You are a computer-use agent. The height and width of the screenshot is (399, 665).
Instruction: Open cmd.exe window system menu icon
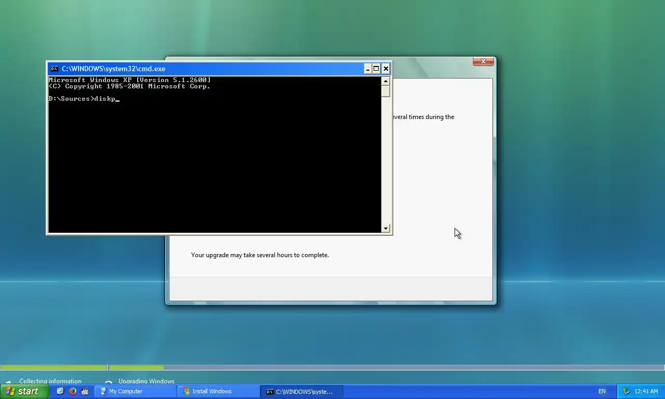tap(54, 69)
